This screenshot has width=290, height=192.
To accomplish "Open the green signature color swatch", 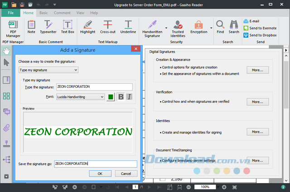I will [111, 97].
